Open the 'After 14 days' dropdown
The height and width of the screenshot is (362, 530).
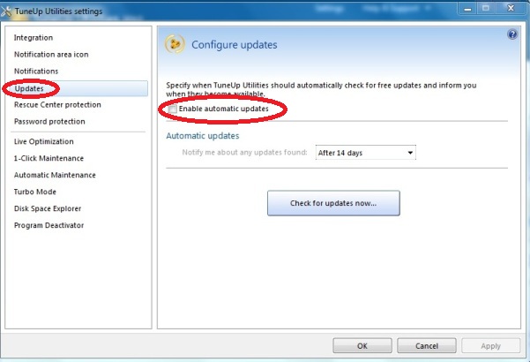pos(365,153)
